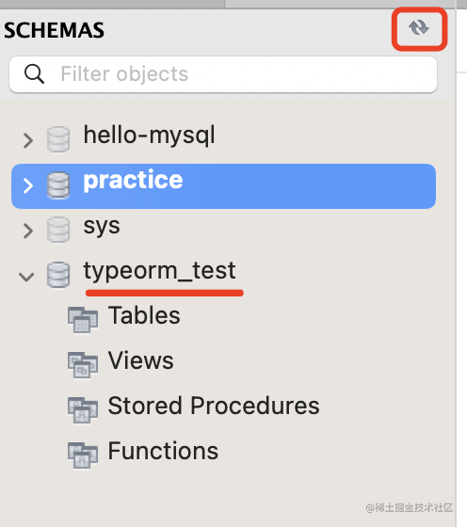The height and width of the screenshot is (527, 467).
Task: Click the sys database icon
Action: [58, 230]
